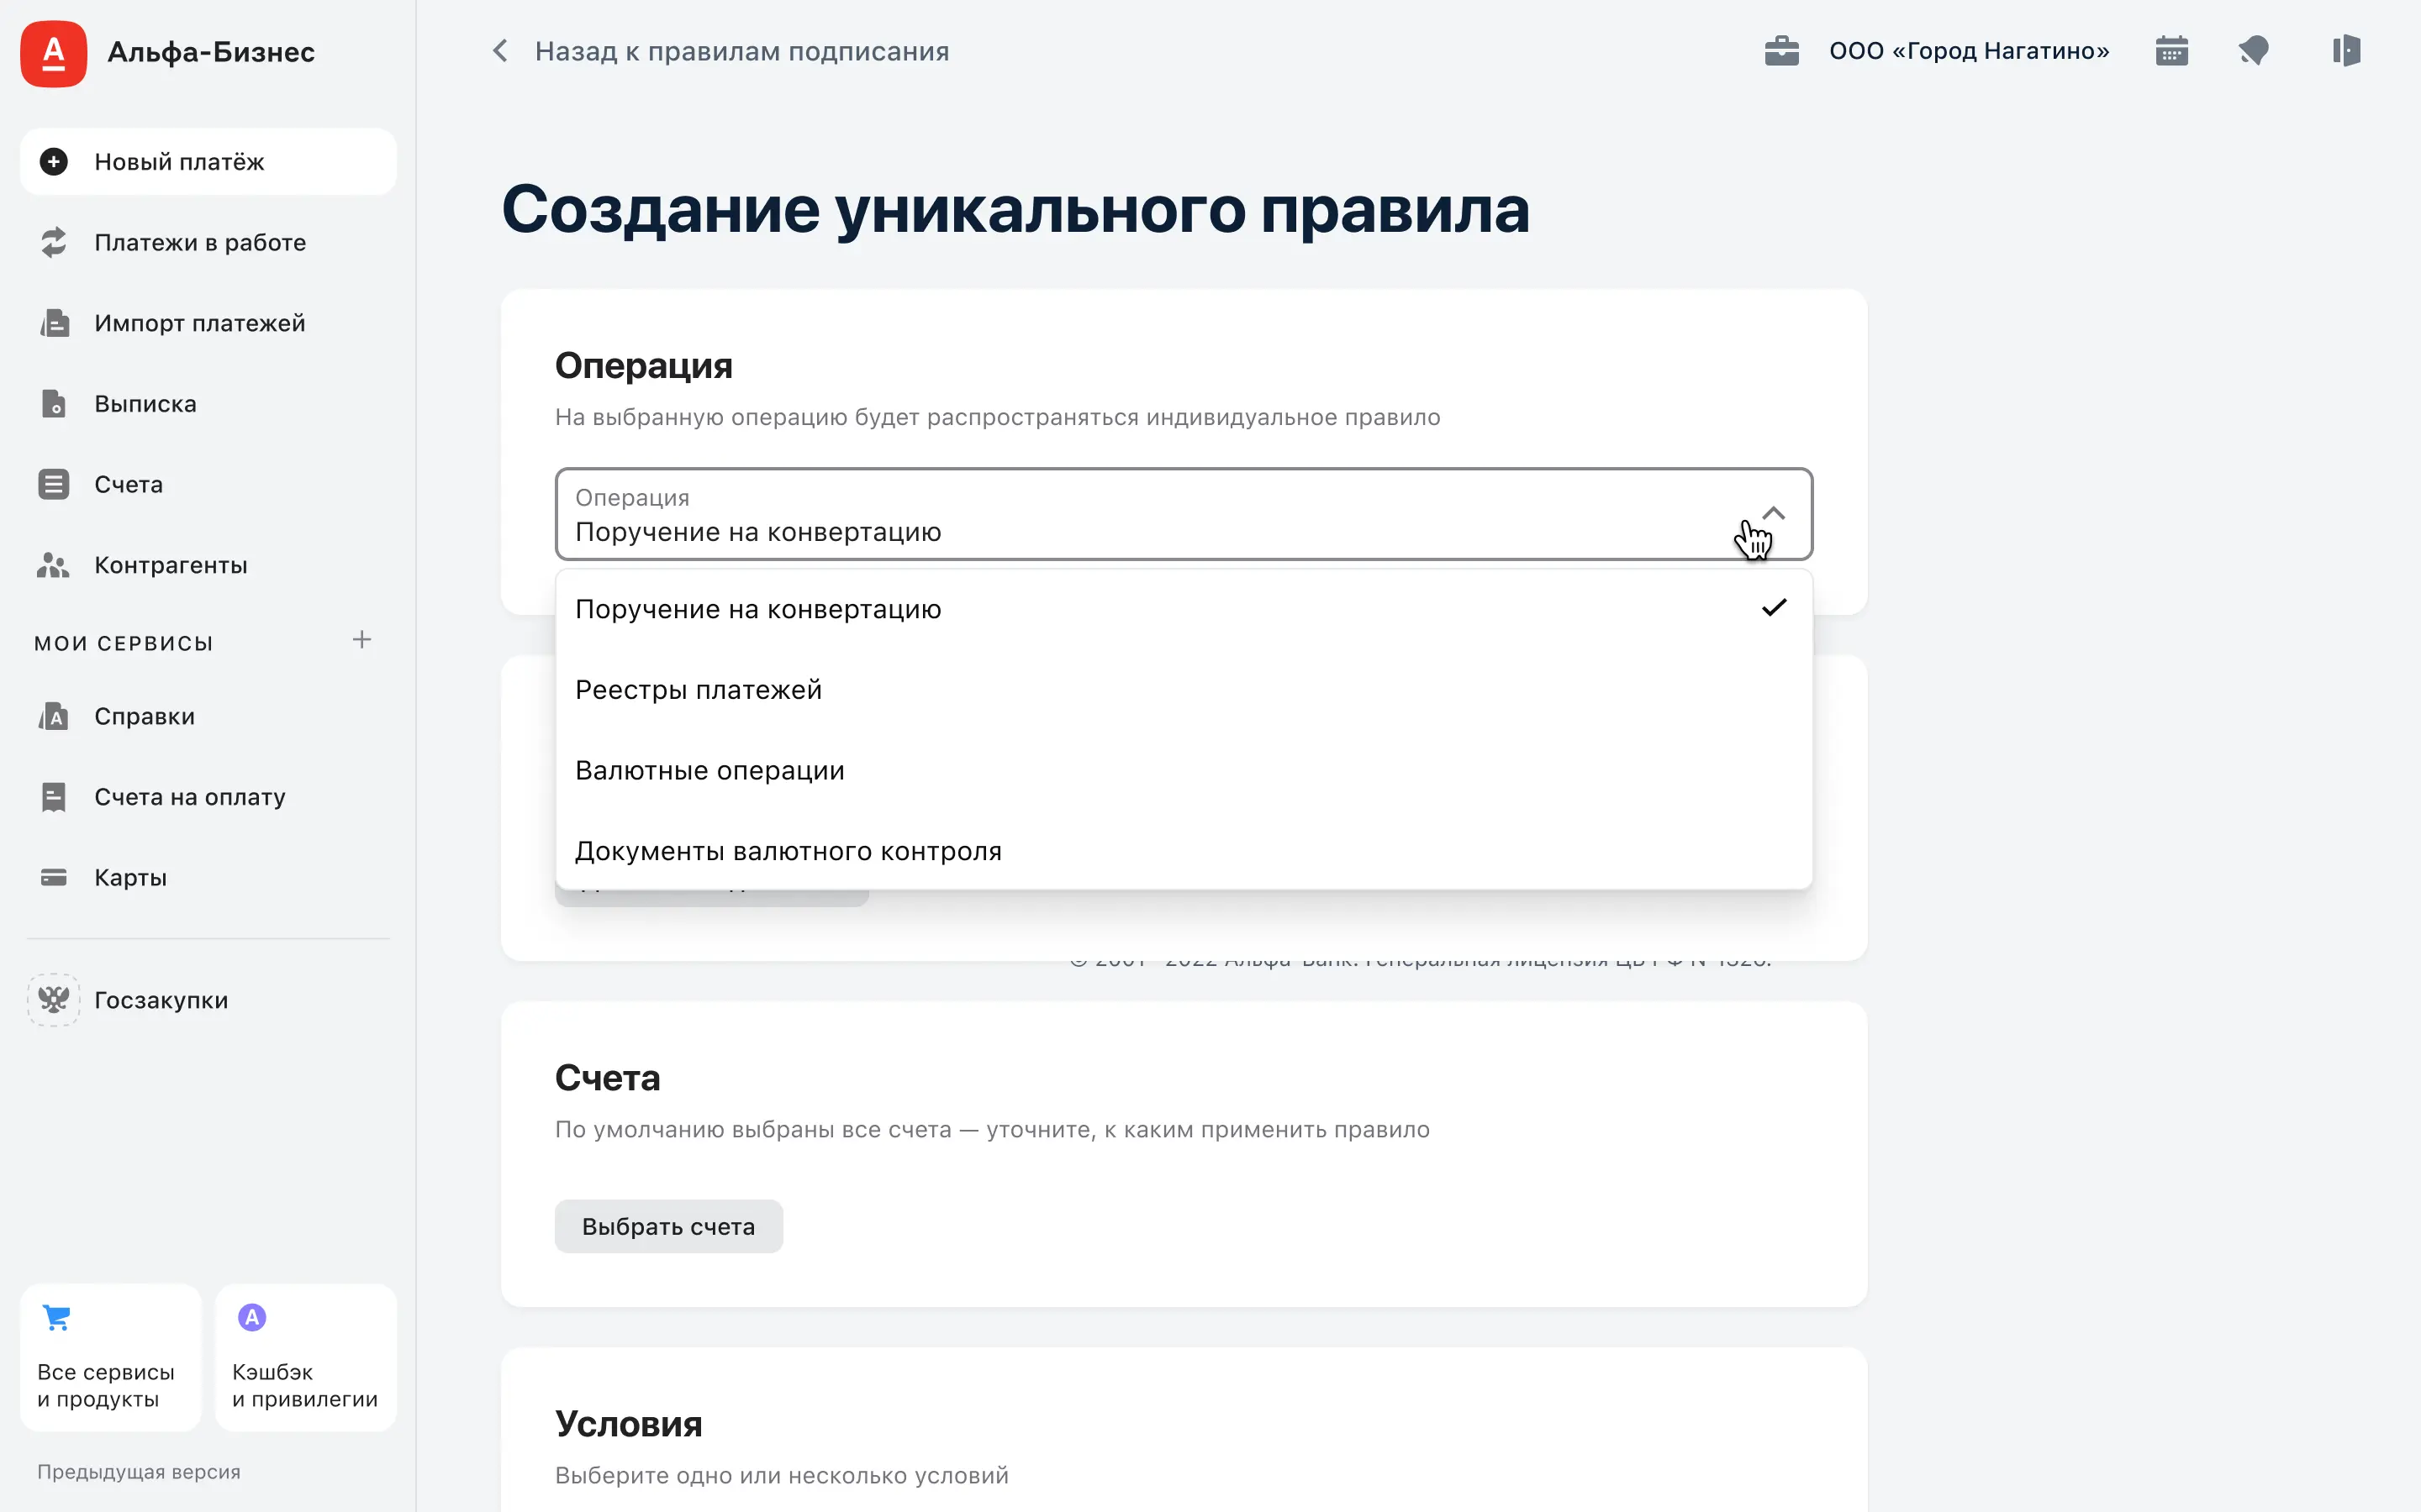Screen dimensions: 2421x1512
Task: Add service with plus icon
Action: 362,640
